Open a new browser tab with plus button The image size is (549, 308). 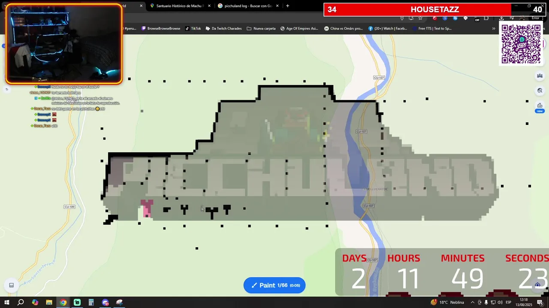pos(287,6)
